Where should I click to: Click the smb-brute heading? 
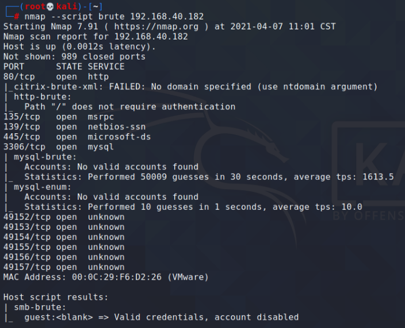(x=40, y=308)
